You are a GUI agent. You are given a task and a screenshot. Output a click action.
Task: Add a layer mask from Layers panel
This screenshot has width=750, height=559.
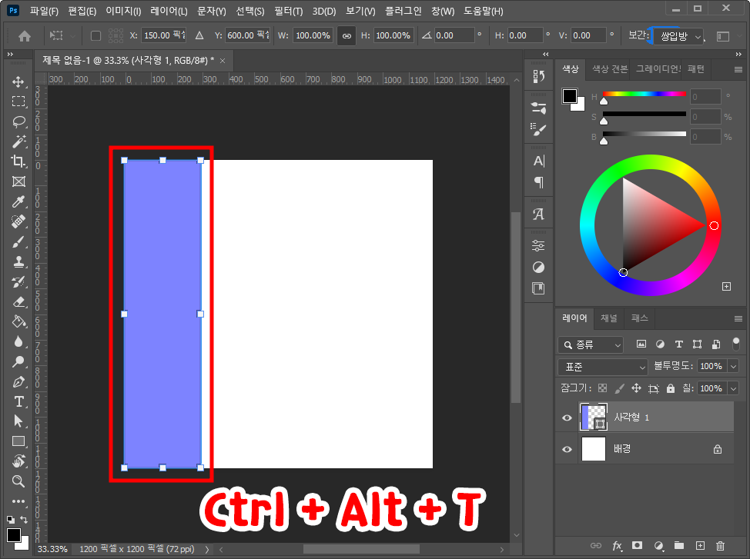(x=637, y=546)
